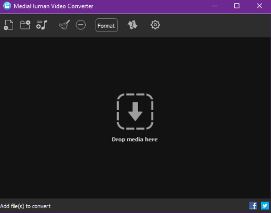Maximize the Video Converter window
The image size is (271, 213).
coord(237,6)
